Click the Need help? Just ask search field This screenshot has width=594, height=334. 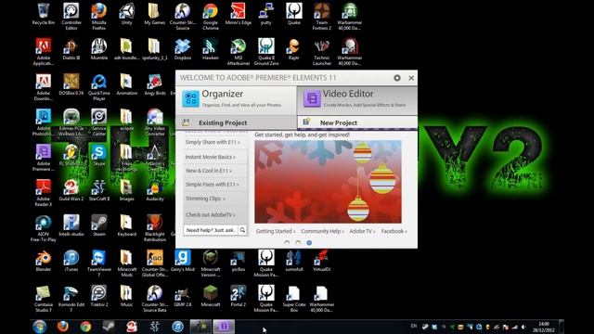(x=211, y=230)
